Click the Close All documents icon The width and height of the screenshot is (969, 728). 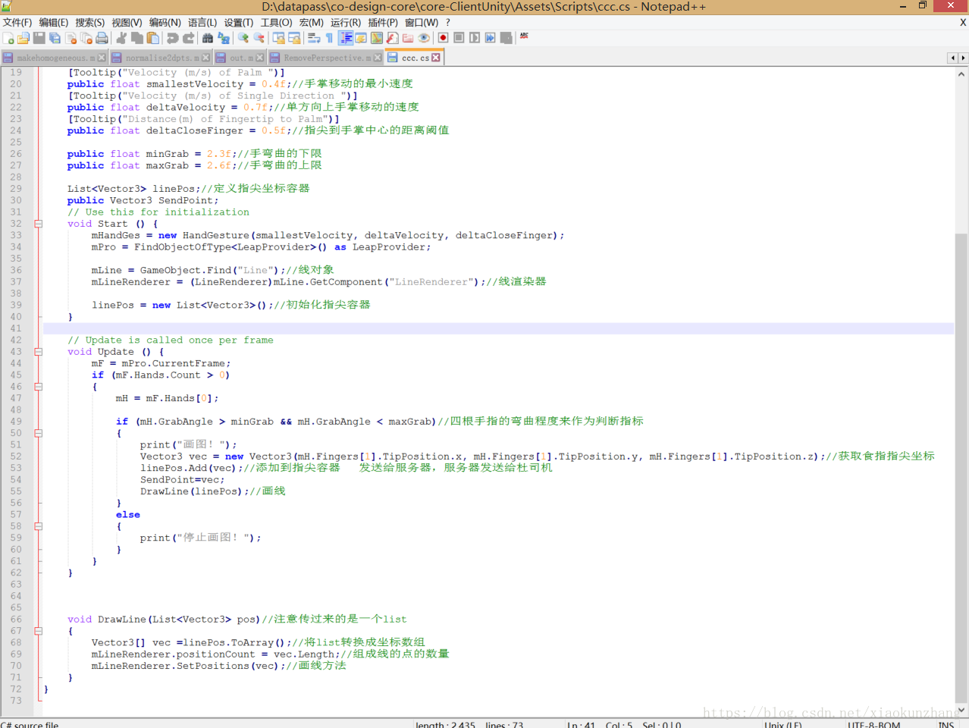point(86,38)
